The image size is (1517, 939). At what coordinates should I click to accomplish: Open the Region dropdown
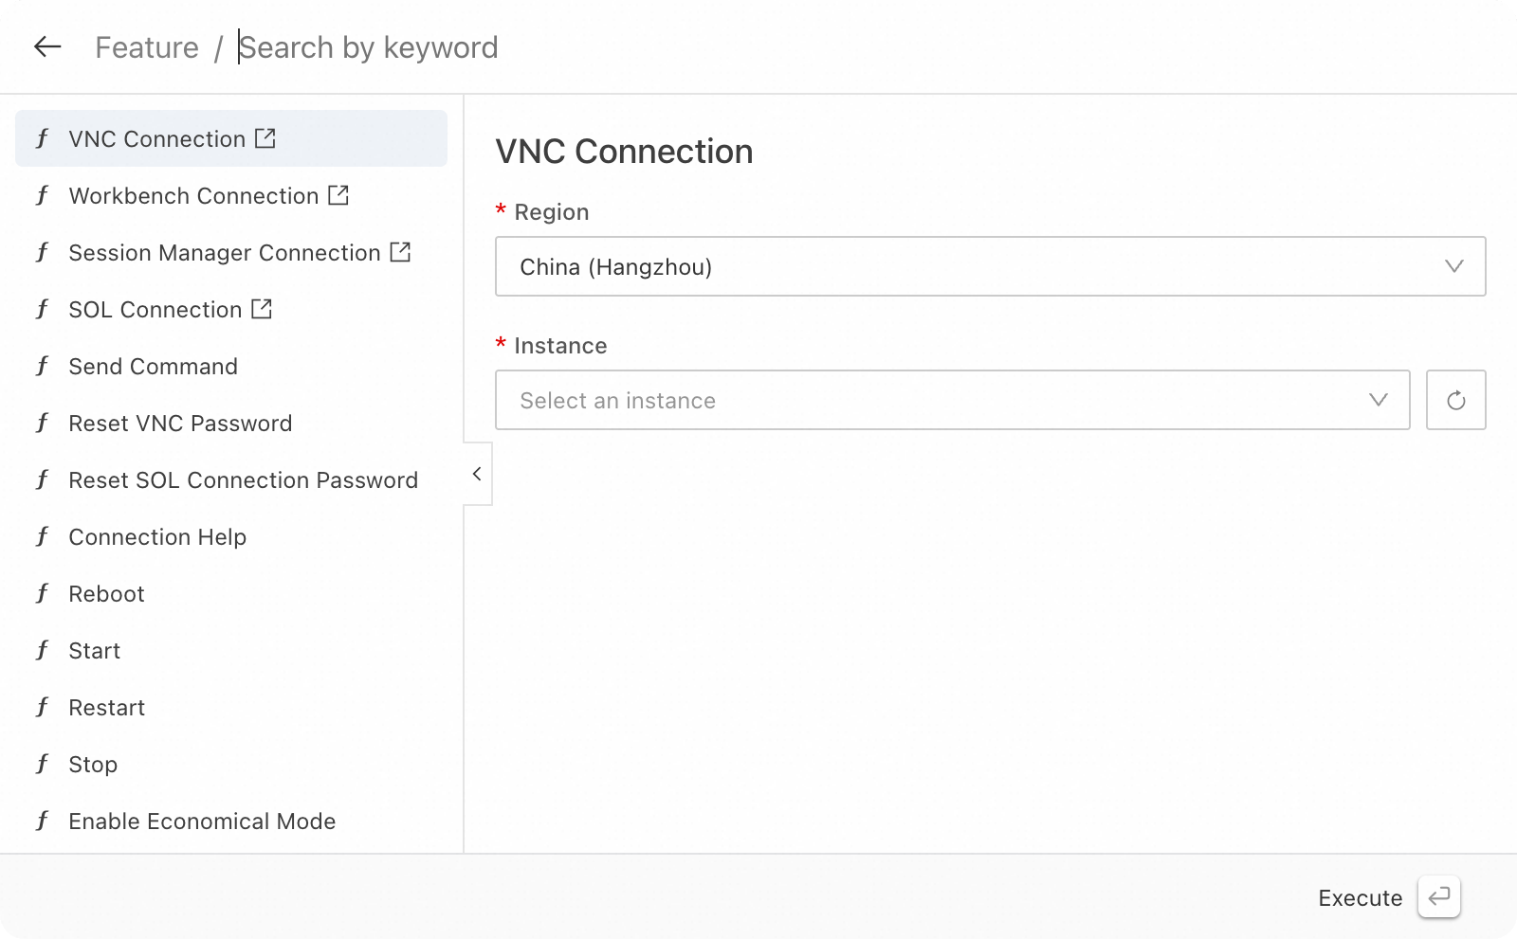tap(990, 266)
